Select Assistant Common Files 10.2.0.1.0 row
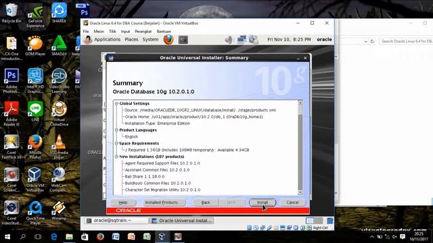This screenshot has width=433, height=243. point(157,170)
